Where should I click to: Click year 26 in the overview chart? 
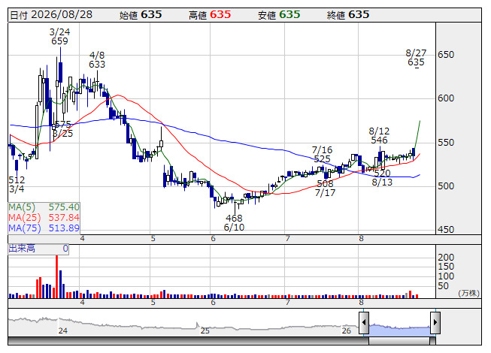347,330
